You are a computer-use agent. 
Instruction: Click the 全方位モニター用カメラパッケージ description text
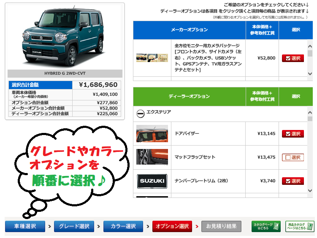tap(208, 58)
